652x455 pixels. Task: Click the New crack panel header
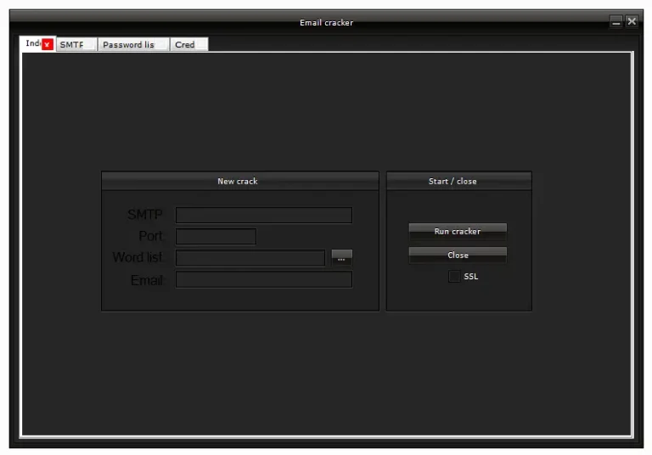pyautogui.click(x=239, y=181)
